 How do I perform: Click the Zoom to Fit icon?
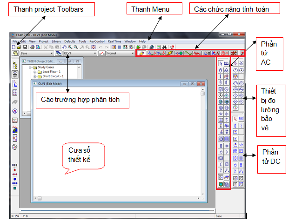pyautogui.click(x=94, y=47)
